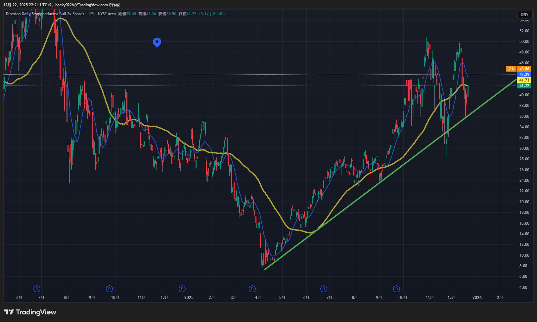
Task: Select the yellow 41.73 moving average label
Action: [x=524, y=80]
